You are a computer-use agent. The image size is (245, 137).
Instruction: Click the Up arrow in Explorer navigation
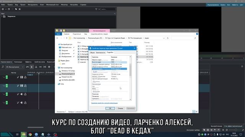pos(67,38)
